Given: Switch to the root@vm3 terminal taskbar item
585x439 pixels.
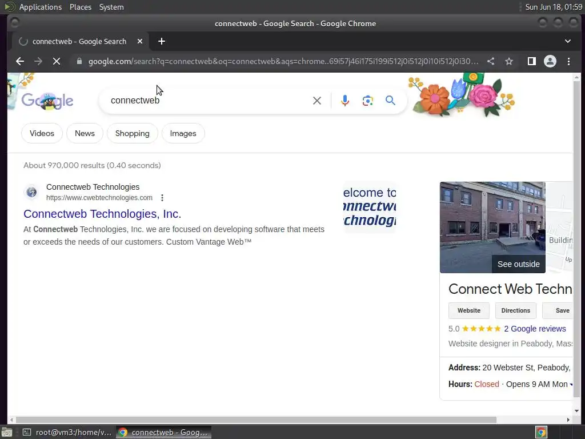Looking at the screenshot, I should point(67,432).
